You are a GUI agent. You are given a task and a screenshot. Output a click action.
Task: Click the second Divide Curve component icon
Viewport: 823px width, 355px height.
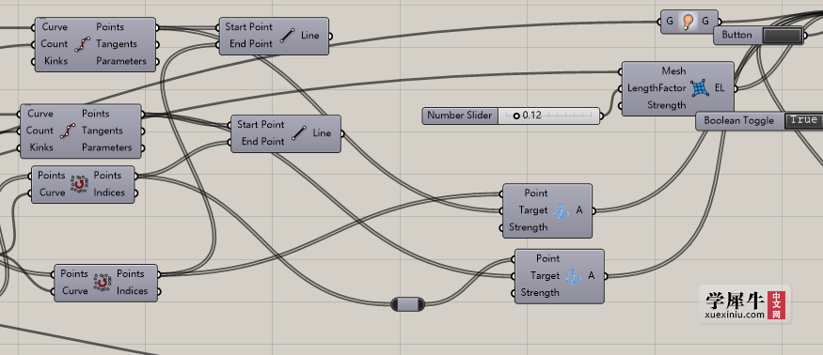point(68,131)
